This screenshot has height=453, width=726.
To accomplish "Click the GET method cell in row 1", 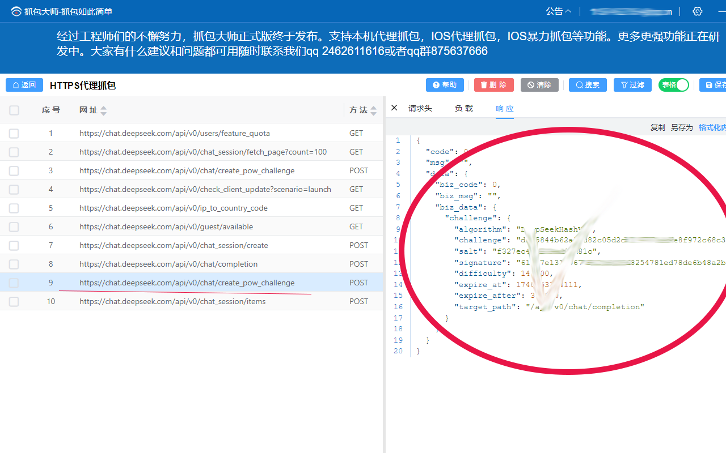I will [356, 134].
